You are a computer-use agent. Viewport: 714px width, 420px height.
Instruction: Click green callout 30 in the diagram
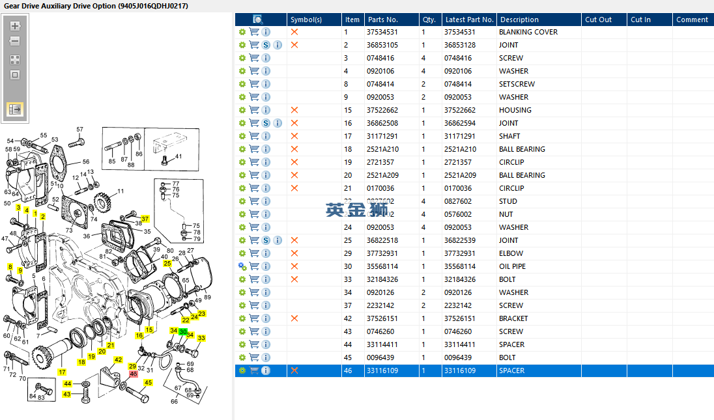pos(182,331)
